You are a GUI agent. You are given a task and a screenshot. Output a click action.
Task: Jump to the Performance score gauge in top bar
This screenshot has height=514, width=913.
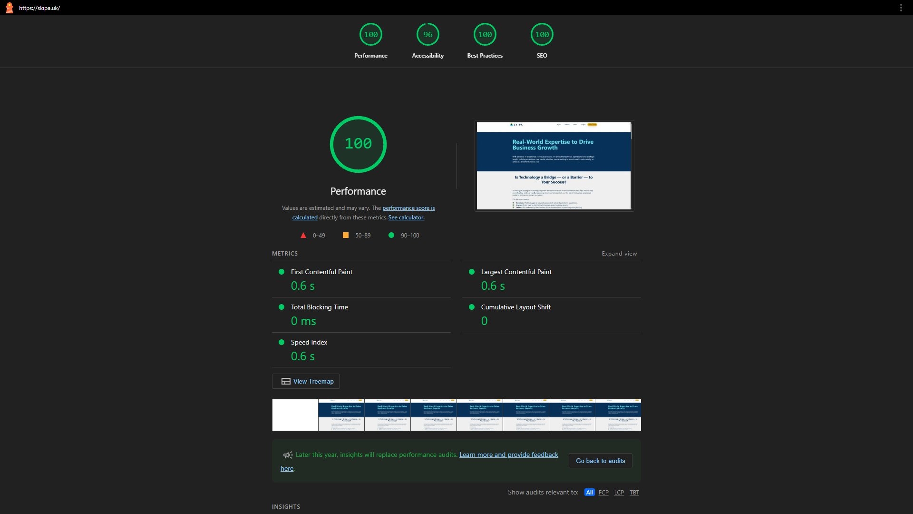(x=371, y=34)
